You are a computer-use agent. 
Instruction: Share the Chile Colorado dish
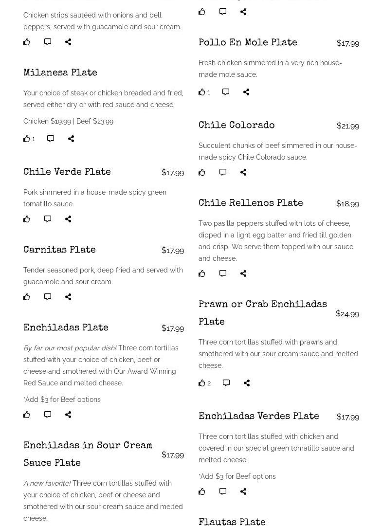click(243, 172)
